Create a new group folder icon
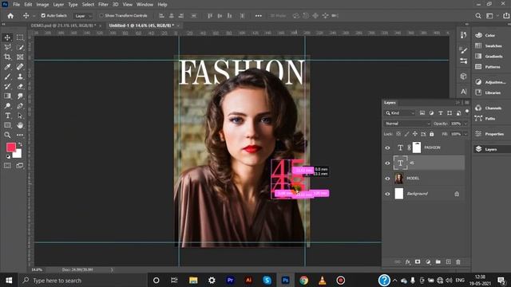The height and width of the screenshot is (287, 511). click(438, 262)
